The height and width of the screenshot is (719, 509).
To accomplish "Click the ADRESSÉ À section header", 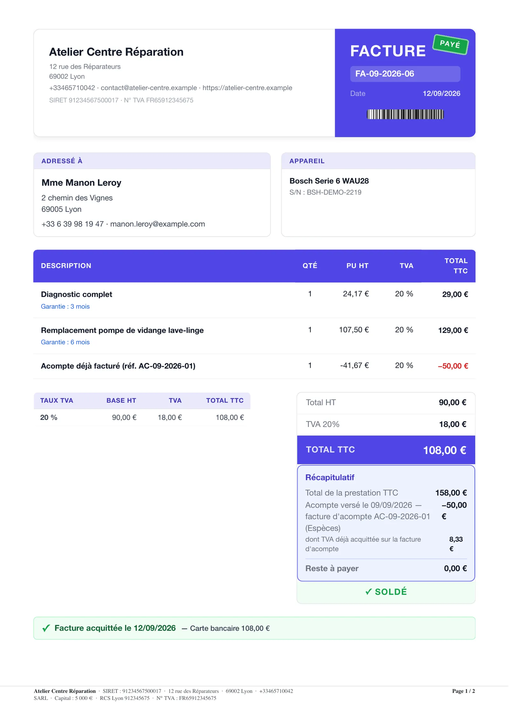I will 62,161.
